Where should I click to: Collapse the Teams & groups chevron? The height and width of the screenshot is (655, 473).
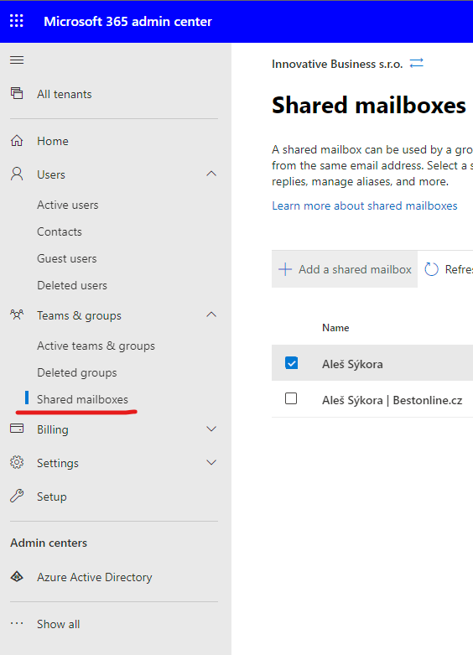(211, 315)
